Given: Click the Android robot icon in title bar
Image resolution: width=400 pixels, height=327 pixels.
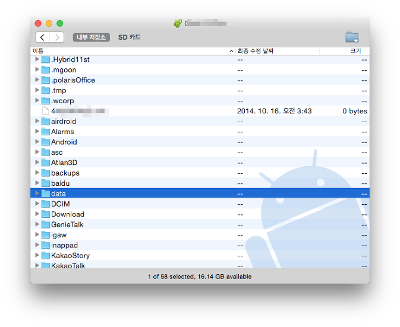Looking at the screenshot, I should point(178,23).
